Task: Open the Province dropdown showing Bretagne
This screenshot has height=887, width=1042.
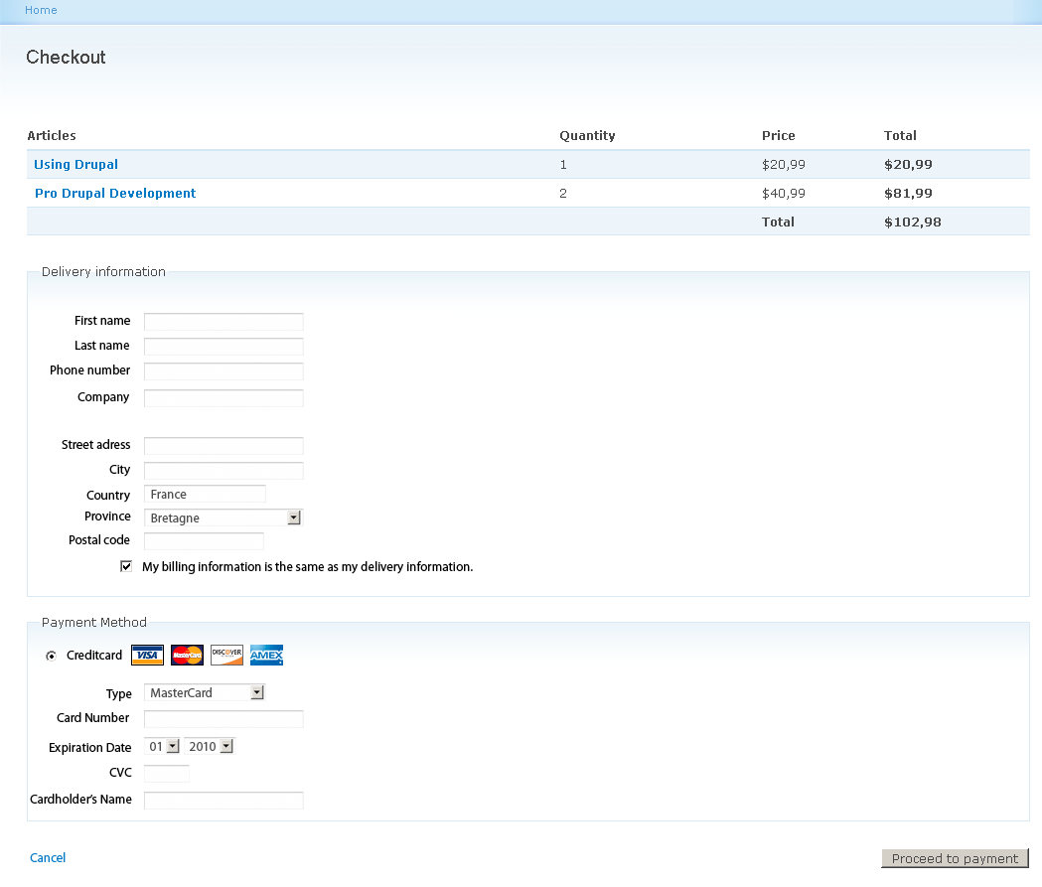Action: (x=293, y=517)
